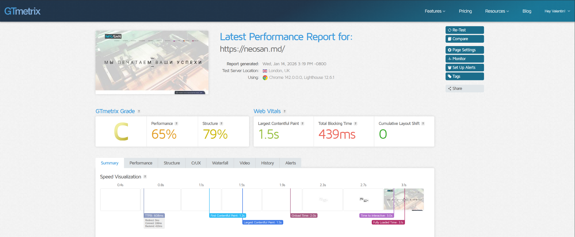
Task: Click the help icon next to Web Vitals
Action: 285,111
